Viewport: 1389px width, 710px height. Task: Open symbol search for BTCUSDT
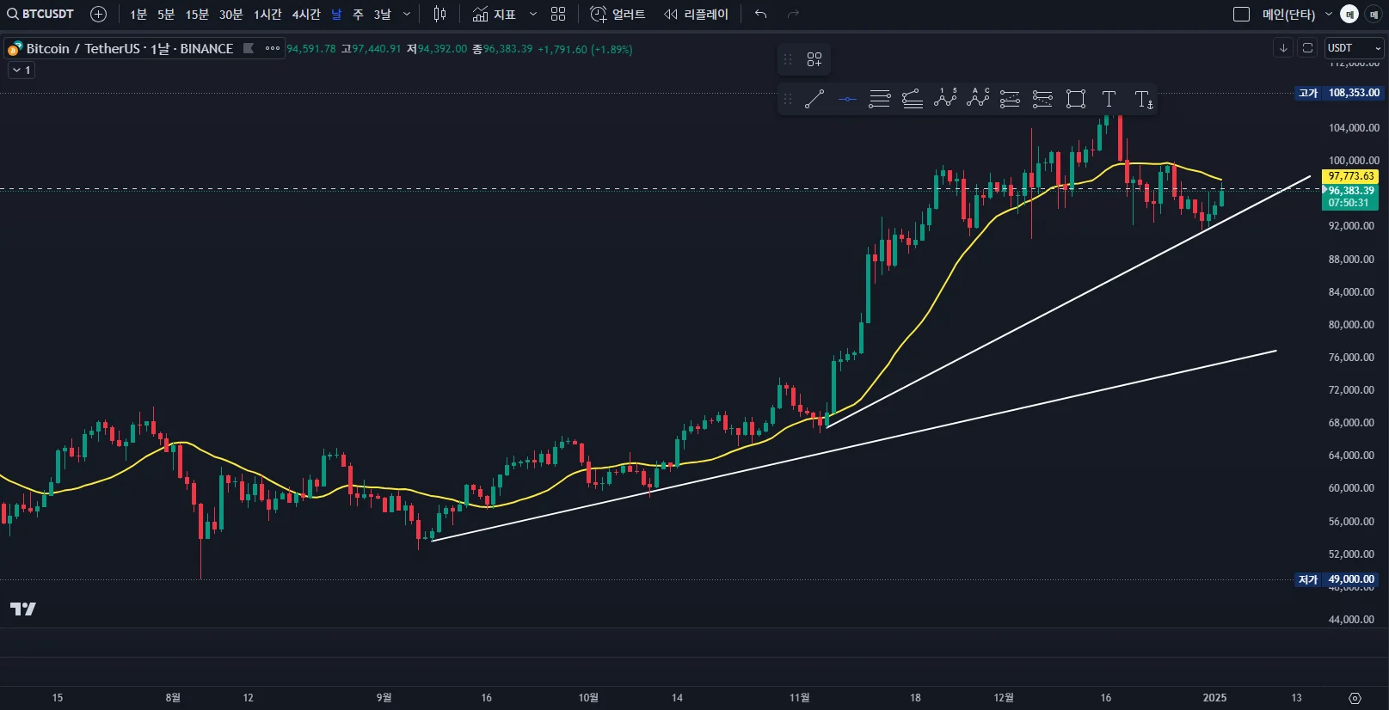41,14
